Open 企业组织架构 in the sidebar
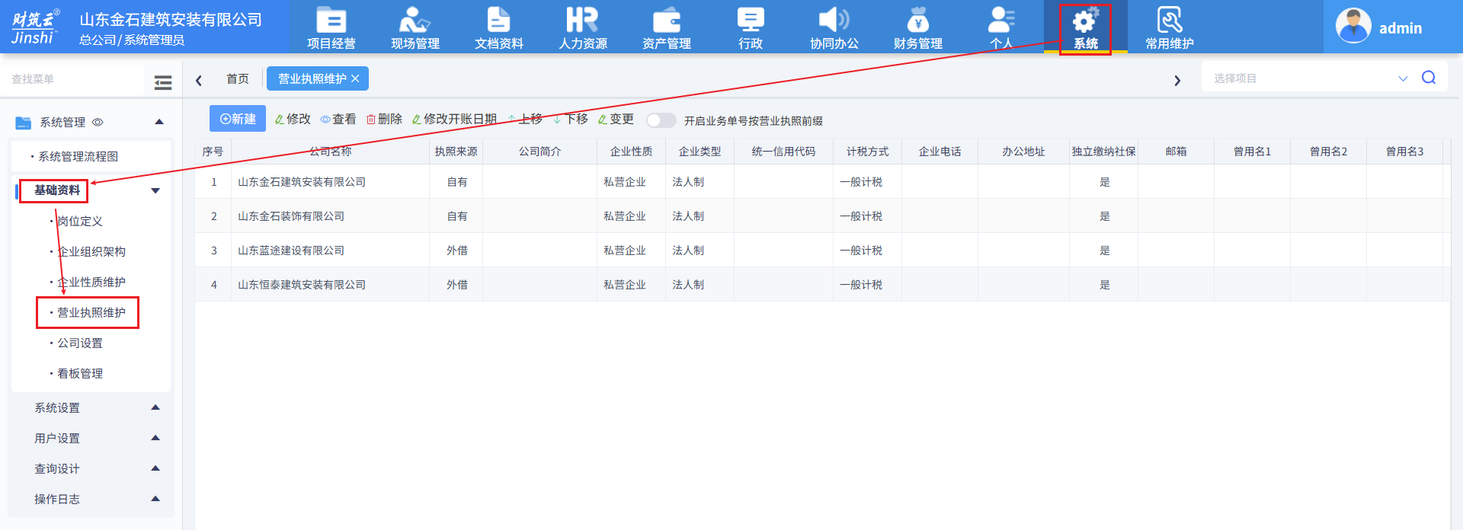Screen dimensions: 1463x530 click(91, 251)
